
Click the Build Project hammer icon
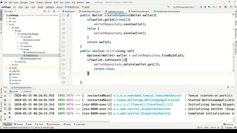pos(168,7)
